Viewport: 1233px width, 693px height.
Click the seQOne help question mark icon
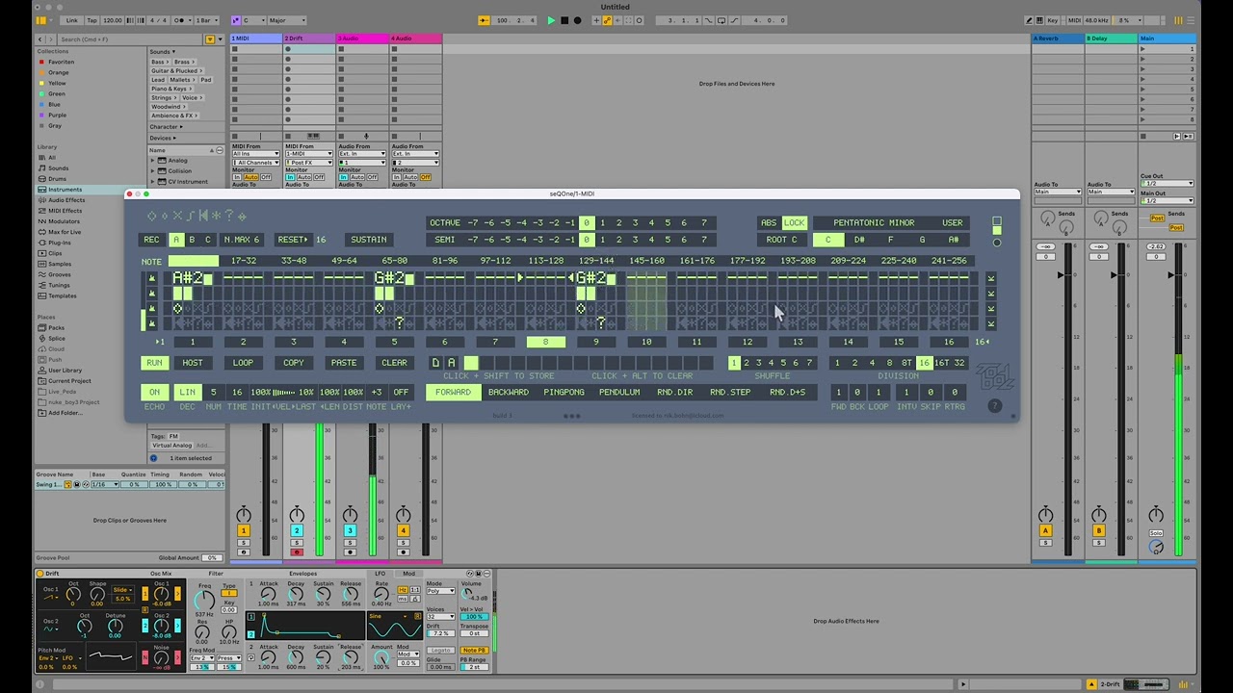[995, 406]
